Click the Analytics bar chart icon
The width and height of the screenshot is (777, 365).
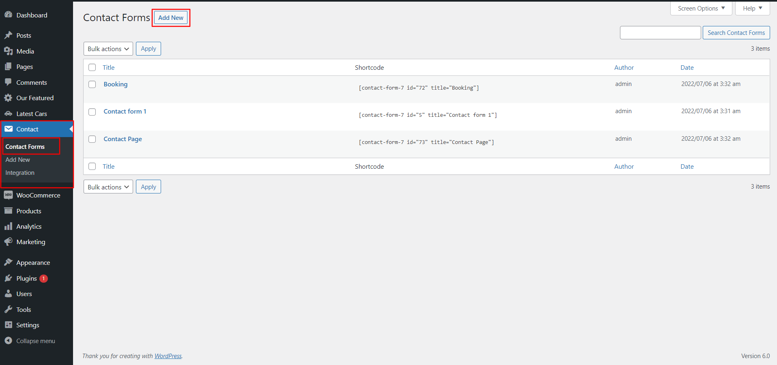(x=8, y=226)
